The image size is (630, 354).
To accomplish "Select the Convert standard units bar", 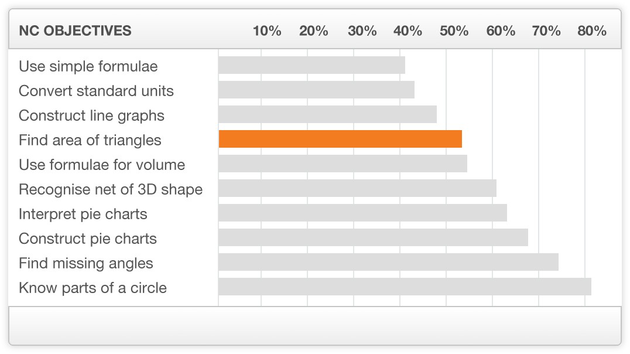I will 317,90.
